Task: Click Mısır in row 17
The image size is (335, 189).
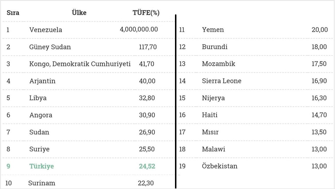Action: 210,132
